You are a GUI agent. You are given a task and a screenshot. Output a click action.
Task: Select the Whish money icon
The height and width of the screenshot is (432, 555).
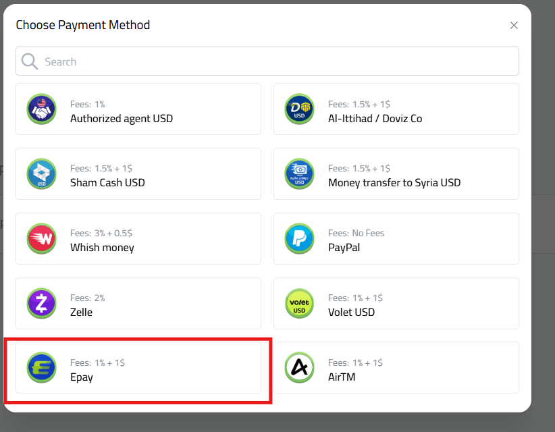click(x=41, y=238)
